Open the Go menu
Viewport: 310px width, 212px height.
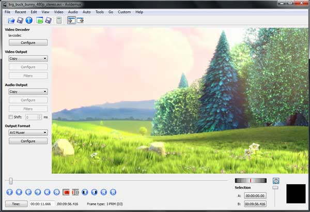[111, 12]
